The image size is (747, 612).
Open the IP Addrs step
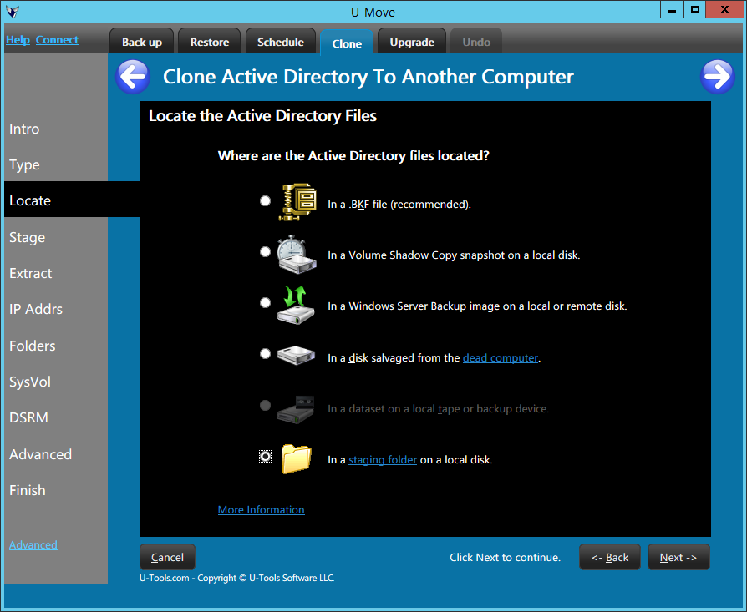pos(36,309)
